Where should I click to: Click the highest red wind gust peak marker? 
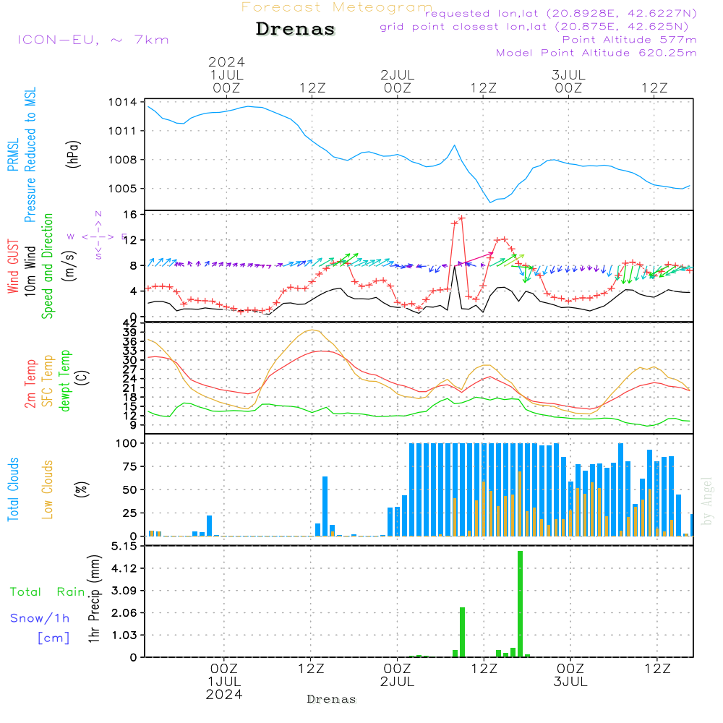click(462, 218)
